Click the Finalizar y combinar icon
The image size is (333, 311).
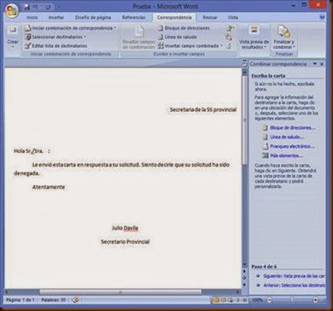point(283,31)
